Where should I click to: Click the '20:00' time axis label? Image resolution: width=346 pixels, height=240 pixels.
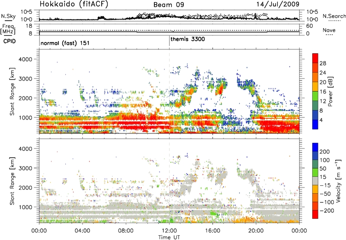click(256, 231)
